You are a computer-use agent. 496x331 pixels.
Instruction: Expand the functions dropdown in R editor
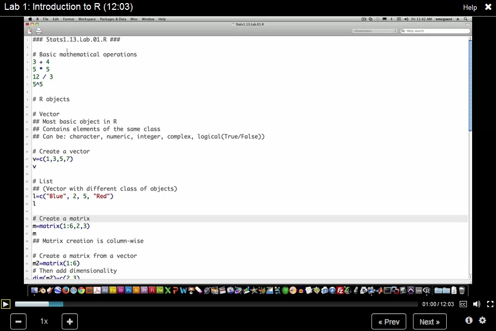[x=374, y=31]
